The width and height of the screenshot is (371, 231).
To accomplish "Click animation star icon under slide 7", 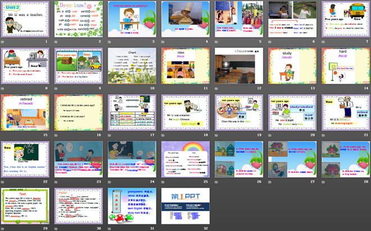I will (x=323, y=42).
